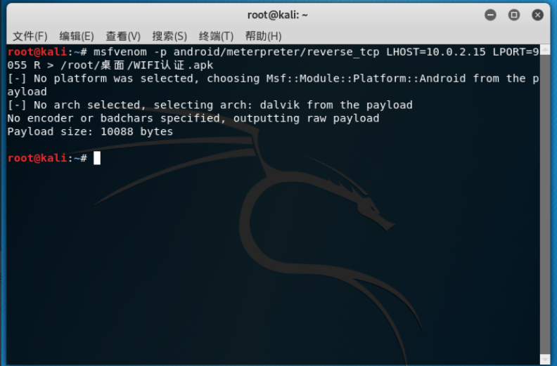Click the '/root/桌面/WIFI认证.apk' path text
The width and height of the screenshot is (557, 366).
click(x=136, y=65)
